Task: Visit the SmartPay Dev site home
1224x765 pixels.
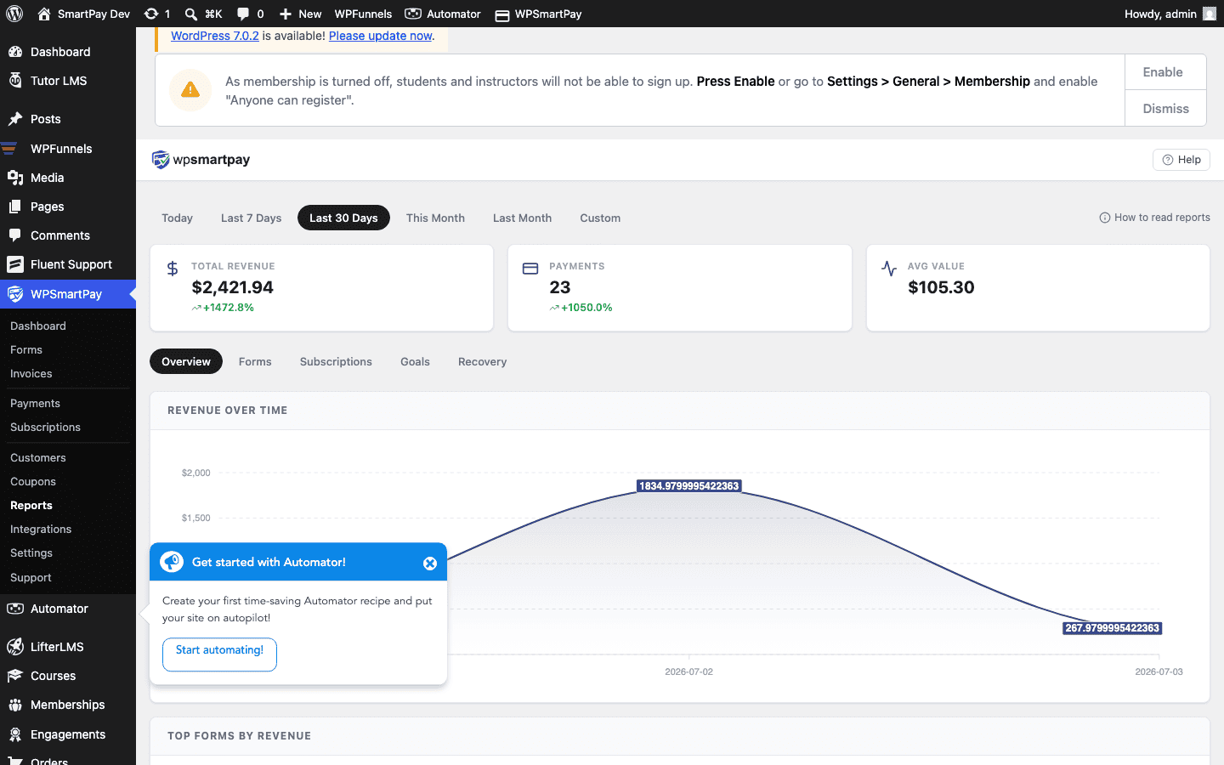Action: (x=83, y=14)
